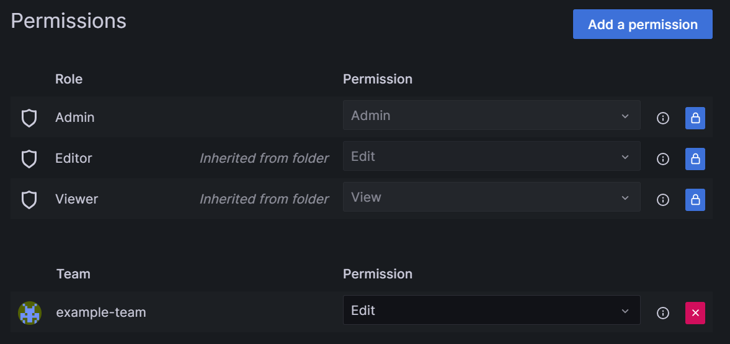The width and height of the screenshot is (730, 344).
Task: Open the Admin permission dropdown
Action: pyautogui.click(x=491, y=116)
